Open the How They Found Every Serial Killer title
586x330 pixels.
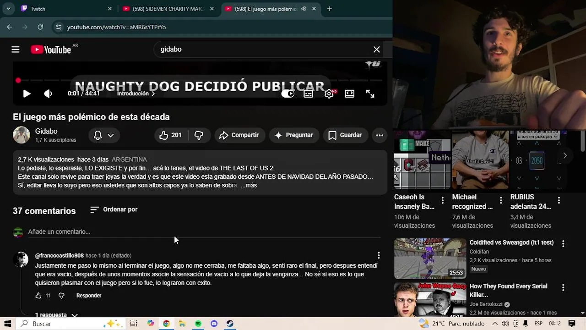509,291
